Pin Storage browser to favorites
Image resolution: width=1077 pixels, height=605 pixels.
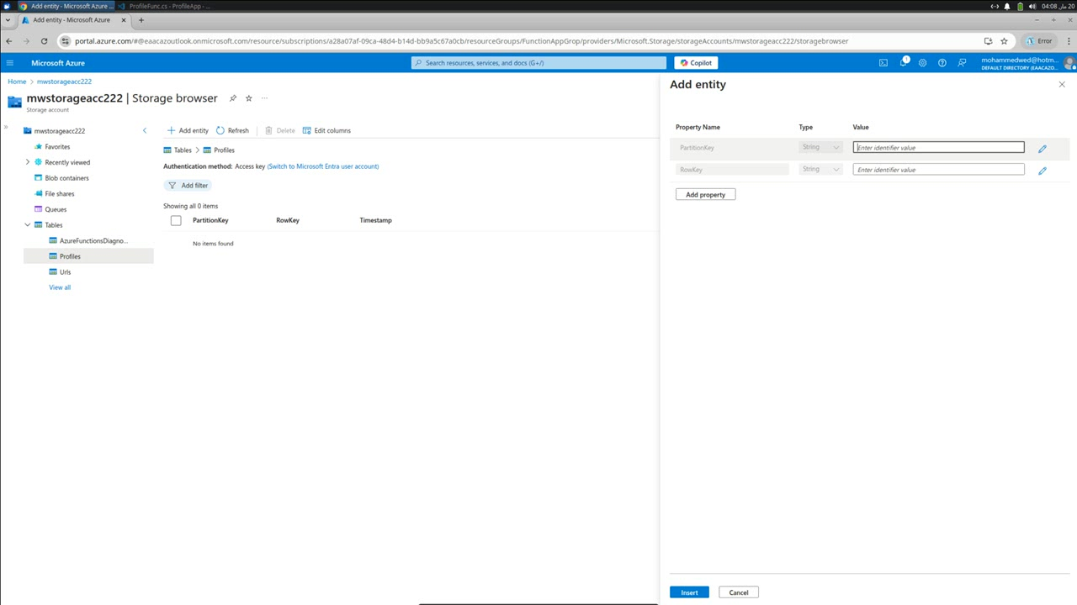pyautogui.click(x=233, y=98)
